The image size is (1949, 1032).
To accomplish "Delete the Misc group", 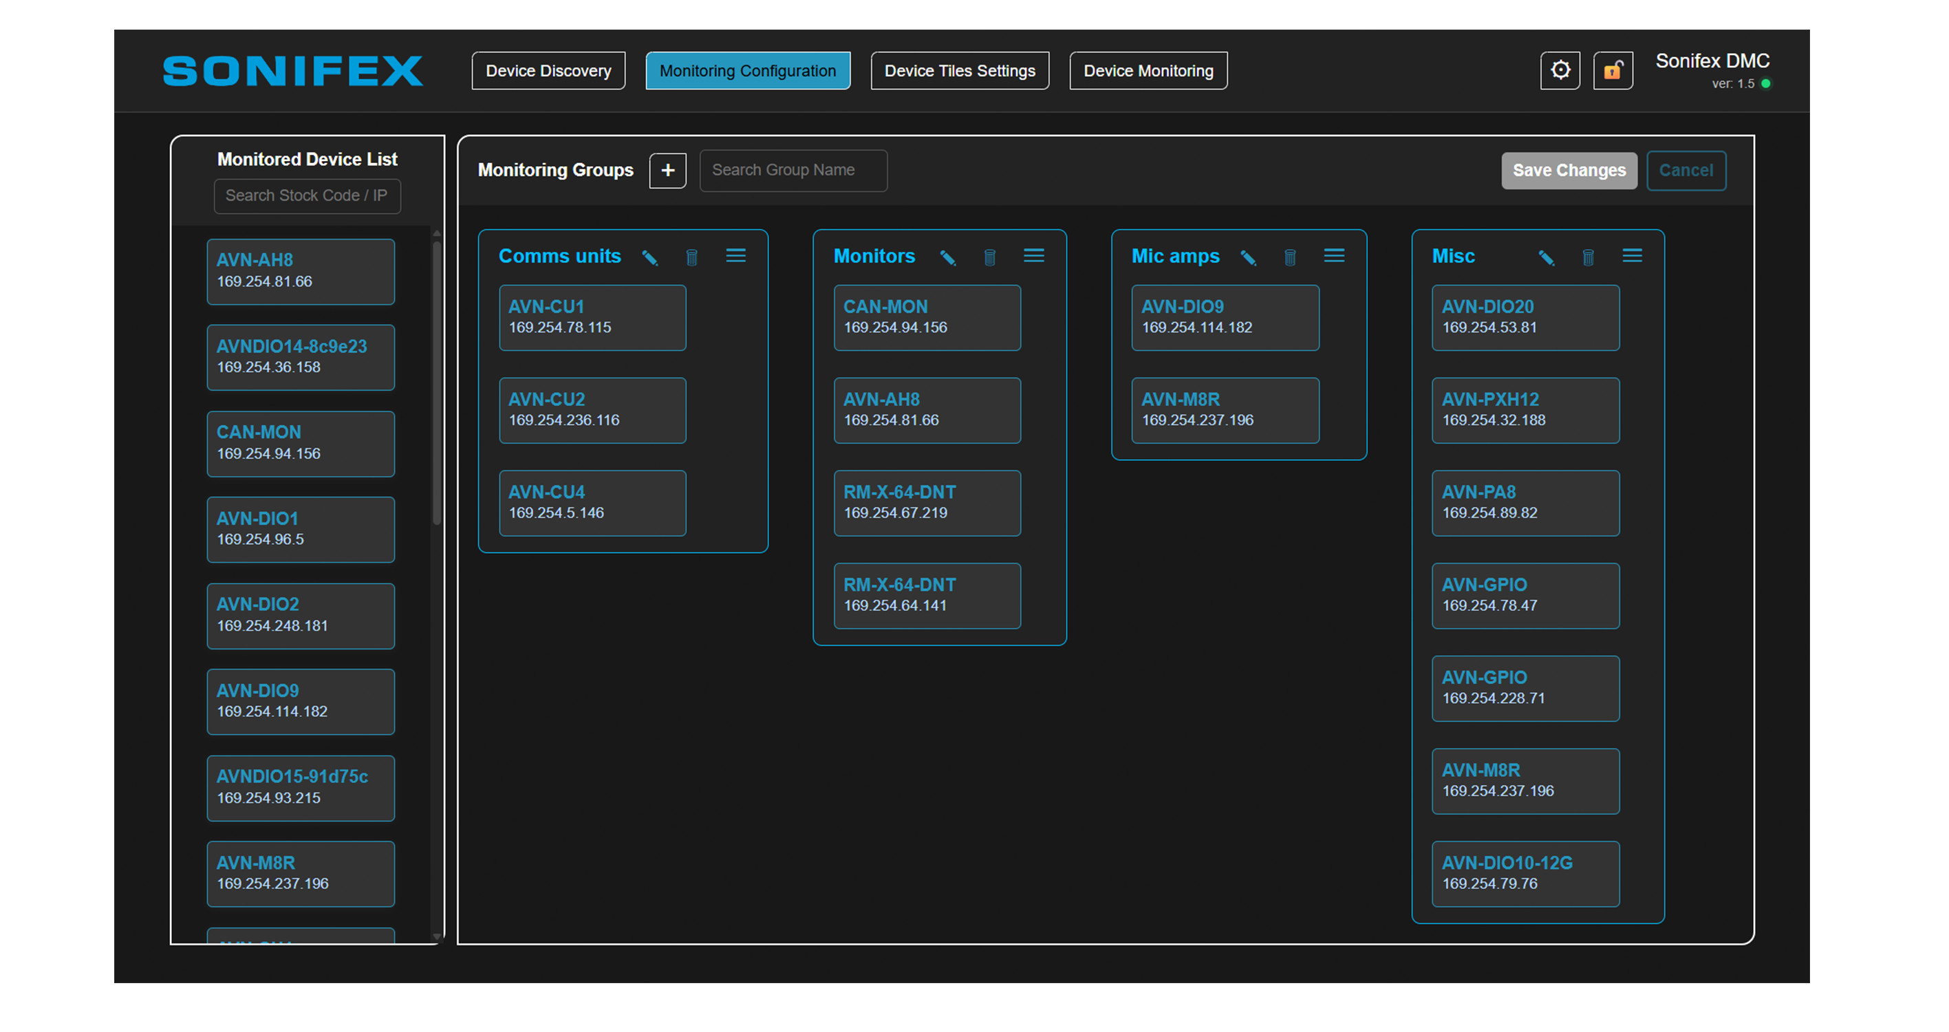I will pos(1588,257).
